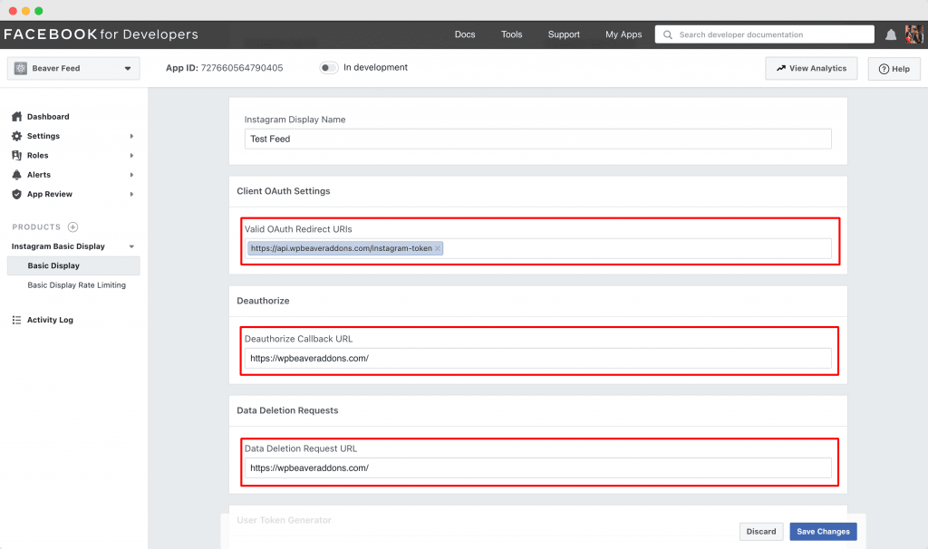Viewport: 928px width, 549px height.
Task: Focus the Search developer documentation field
Action: [764, 34]
